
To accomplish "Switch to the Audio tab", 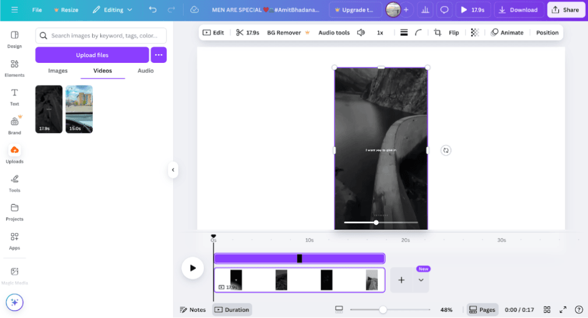I will [x=146, y=71].
